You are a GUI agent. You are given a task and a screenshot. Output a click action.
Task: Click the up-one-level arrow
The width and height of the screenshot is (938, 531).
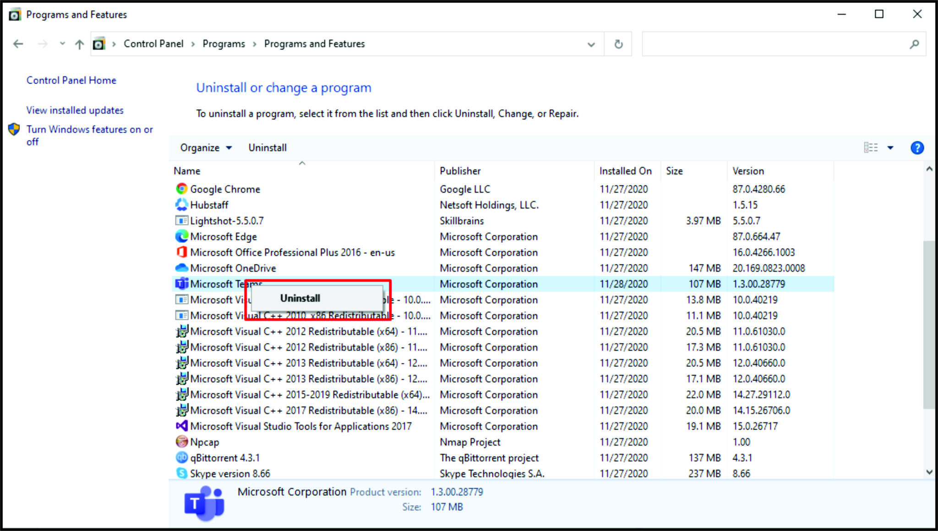click(x=79, y=43)
